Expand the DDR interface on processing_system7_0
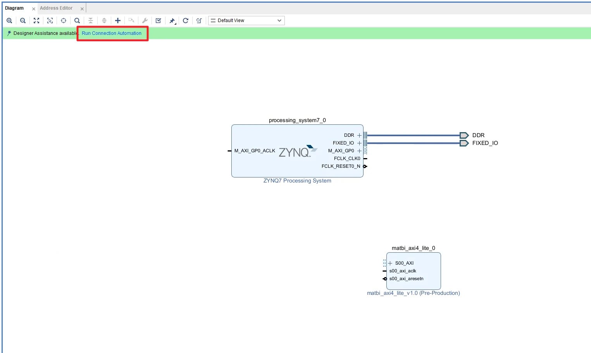The height and width of the screenshot is (353, 591). pyautogui.click(x=359, y=135)
